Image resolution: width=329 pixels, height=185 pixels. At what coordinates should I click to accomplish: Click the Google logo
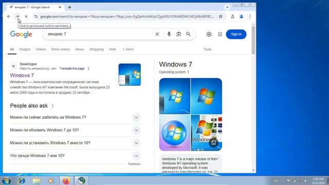(x=21, y=34)
